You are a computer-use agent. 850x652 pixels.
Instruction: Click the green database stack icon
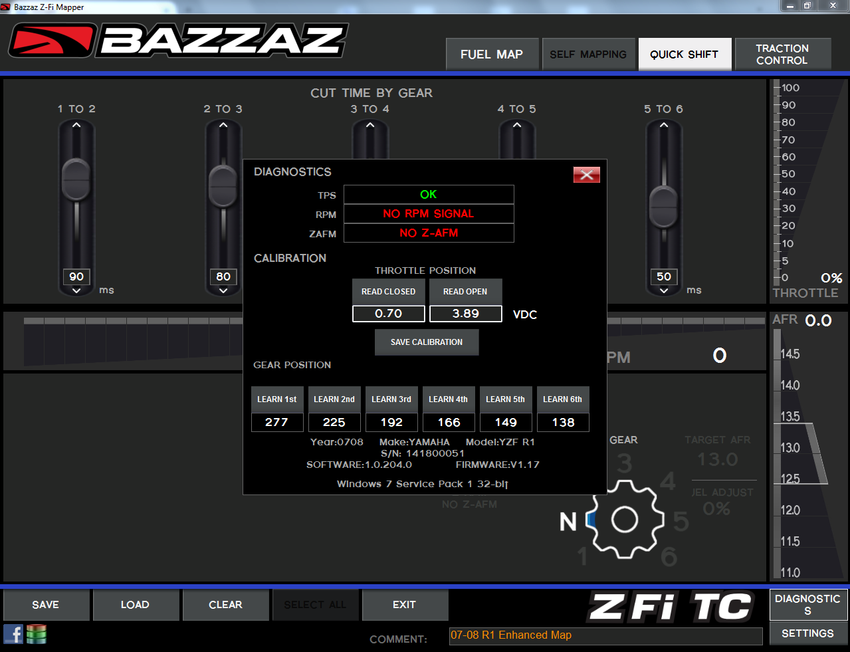click(37, 634)
